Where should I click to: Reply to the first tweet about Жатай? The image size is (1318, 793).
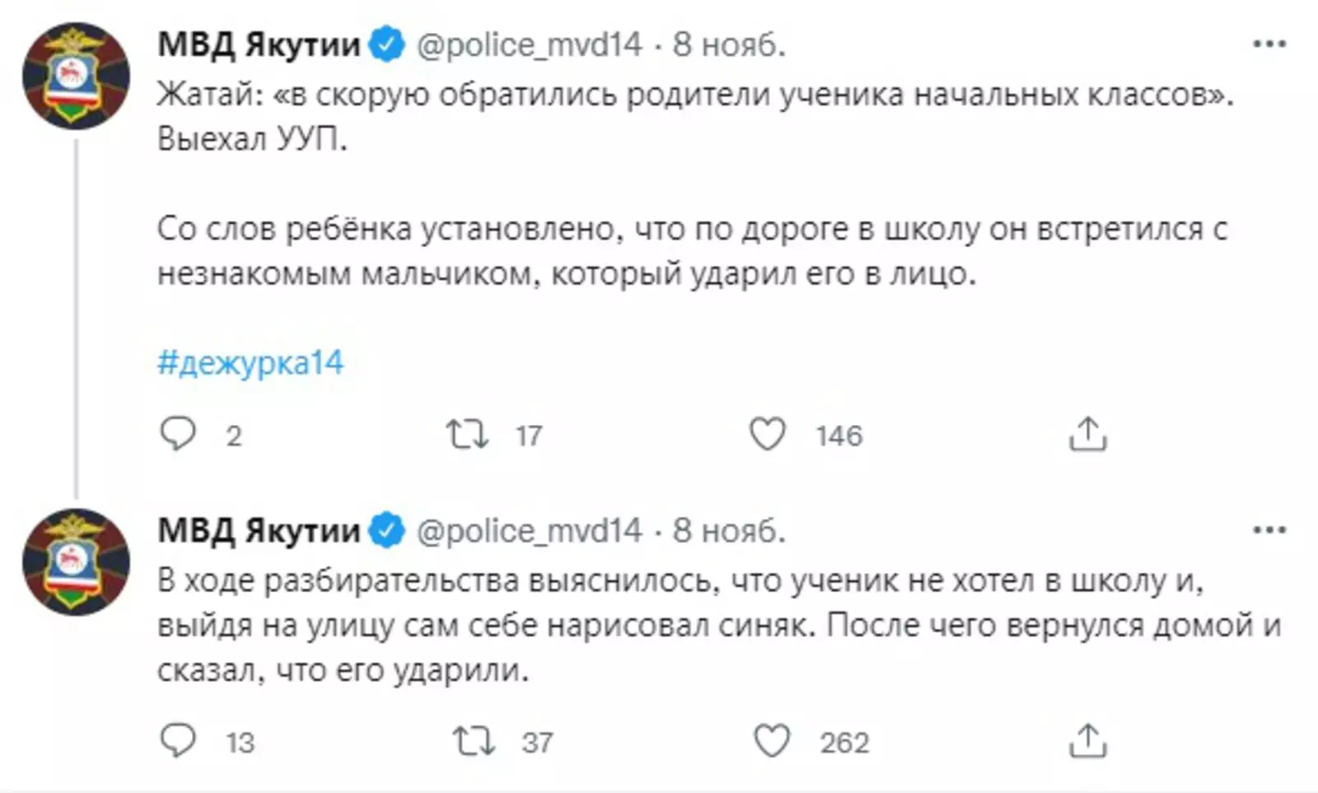(x=178, y=434)
